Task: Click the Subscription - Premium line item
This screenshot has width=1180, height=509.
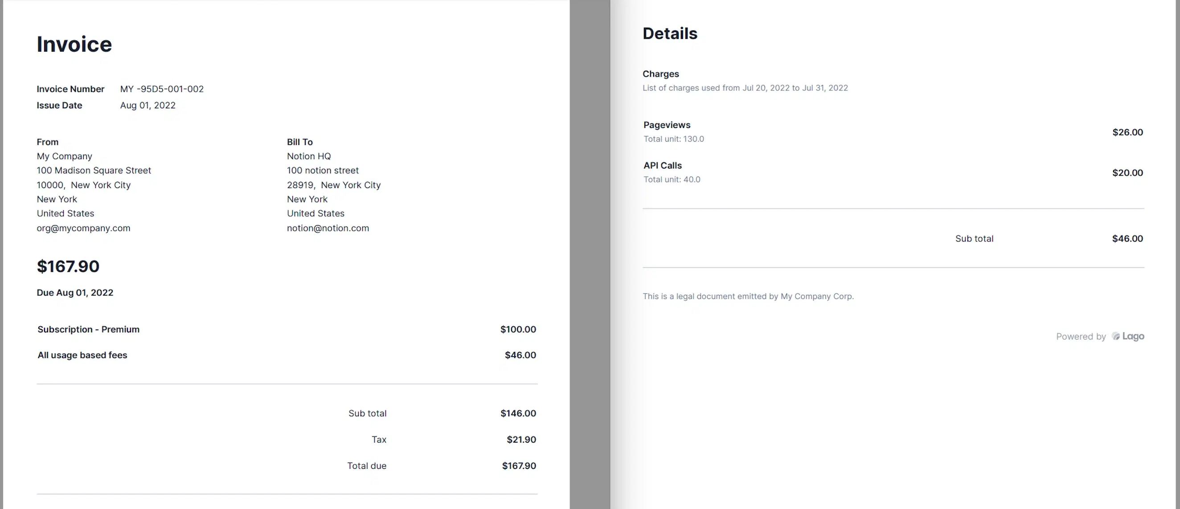Action: coord(88,329)
